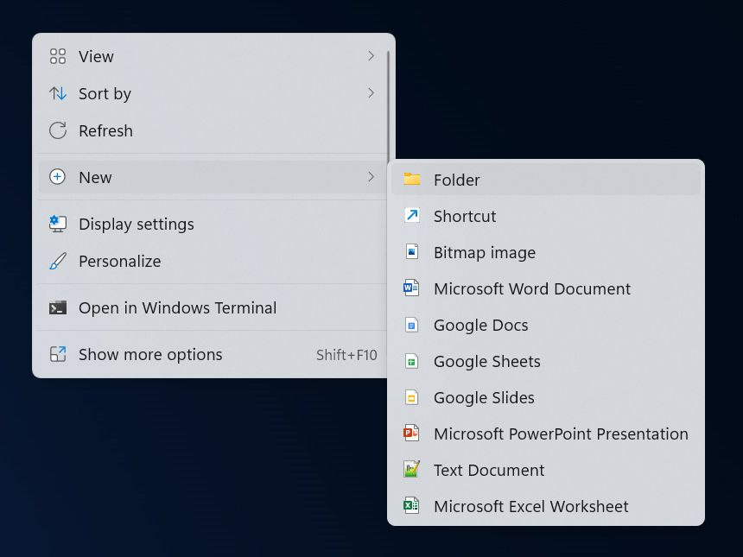This screenshot has height=557, width=743.
Task: Open the View menu entry
Action: pos(213,56)
